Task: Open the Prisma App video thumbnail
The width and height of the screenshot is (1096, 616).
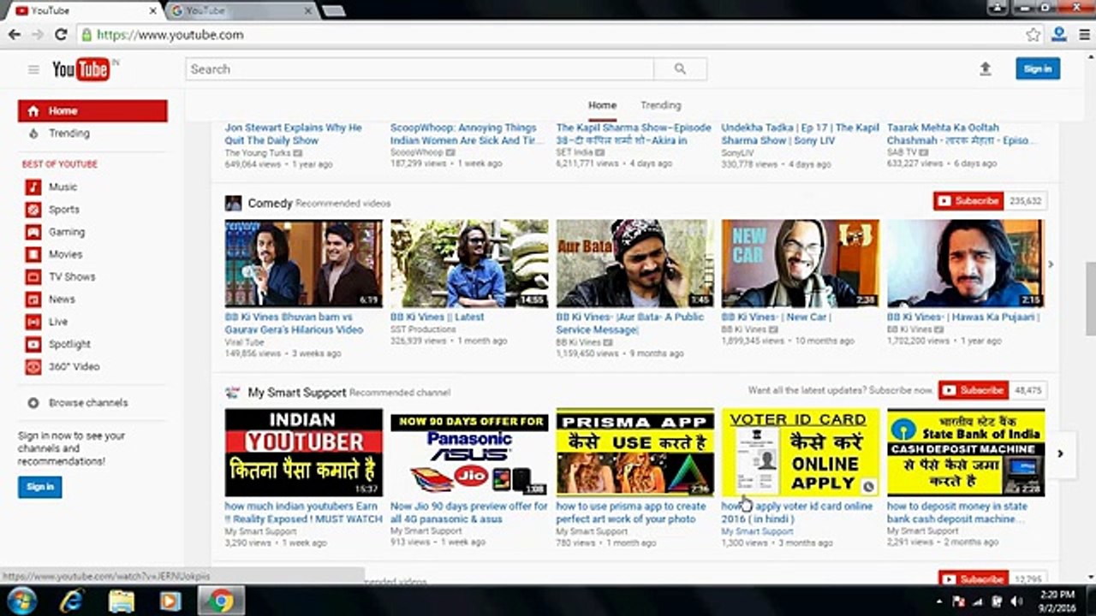Action: pyautogui.click(x=634, y=453)
